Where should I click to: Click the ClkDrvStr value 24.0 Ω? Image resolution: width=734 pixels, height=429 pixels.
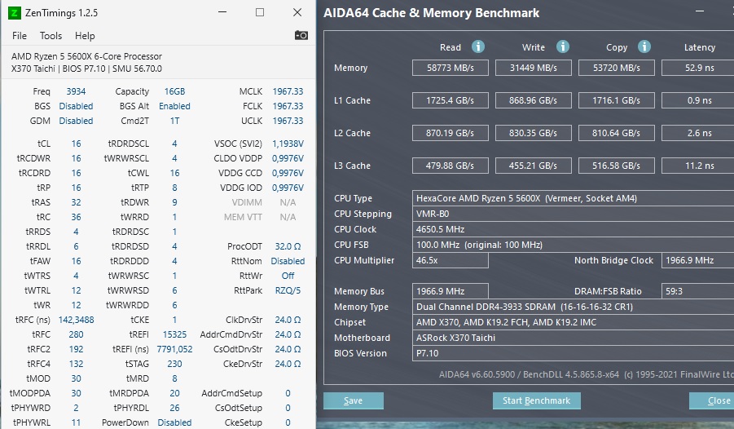click(x=288, y=320)
